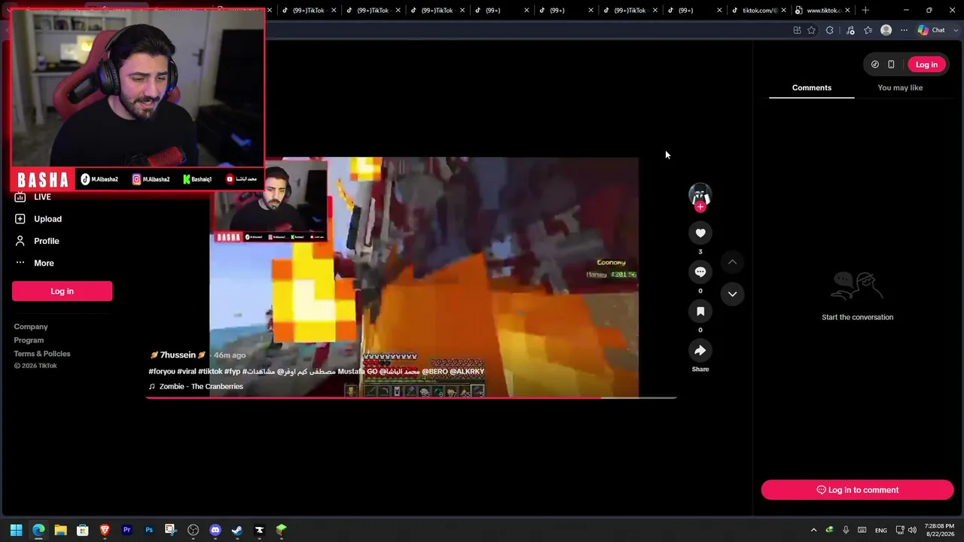Click the #foryou hashtag

tap(162, 371)
